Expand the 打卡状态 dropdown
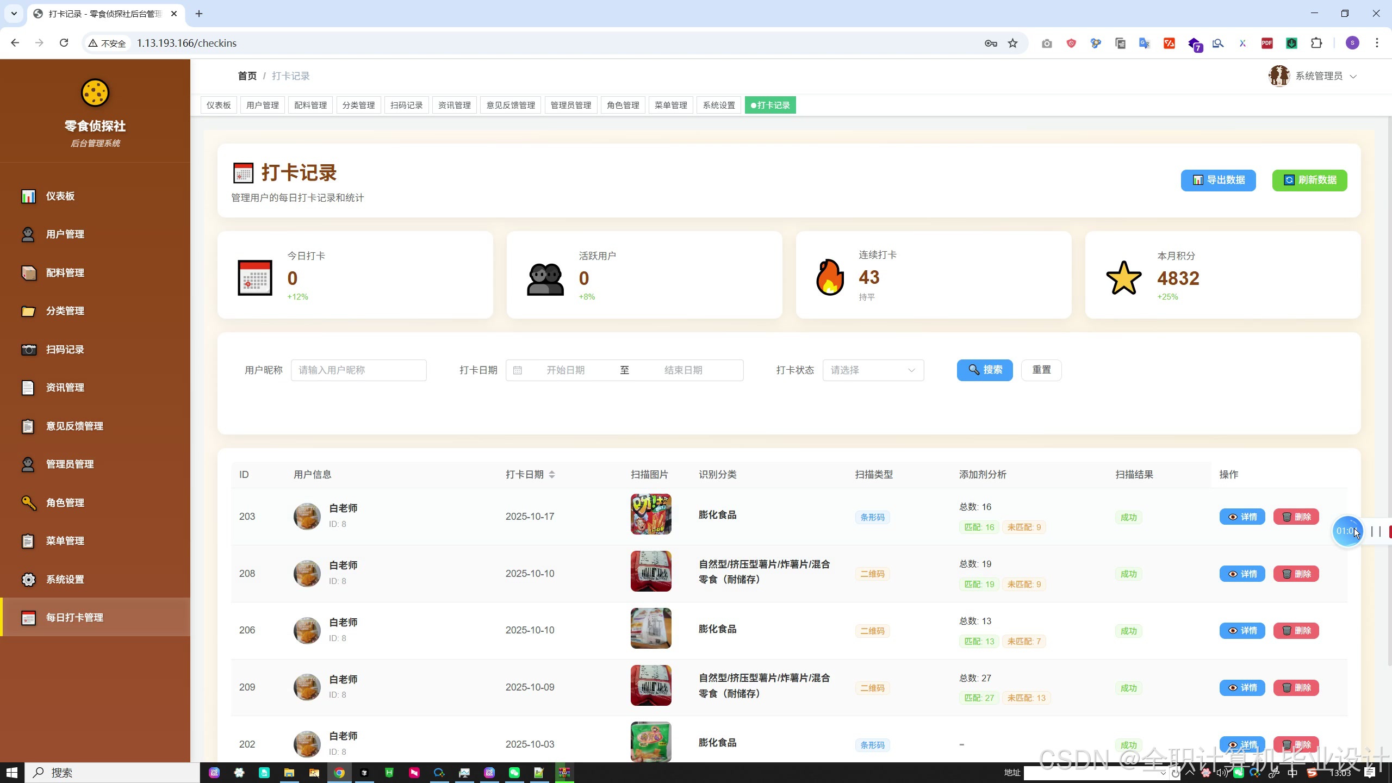This screenshot has height=783, width=1392. click(873, 370)
